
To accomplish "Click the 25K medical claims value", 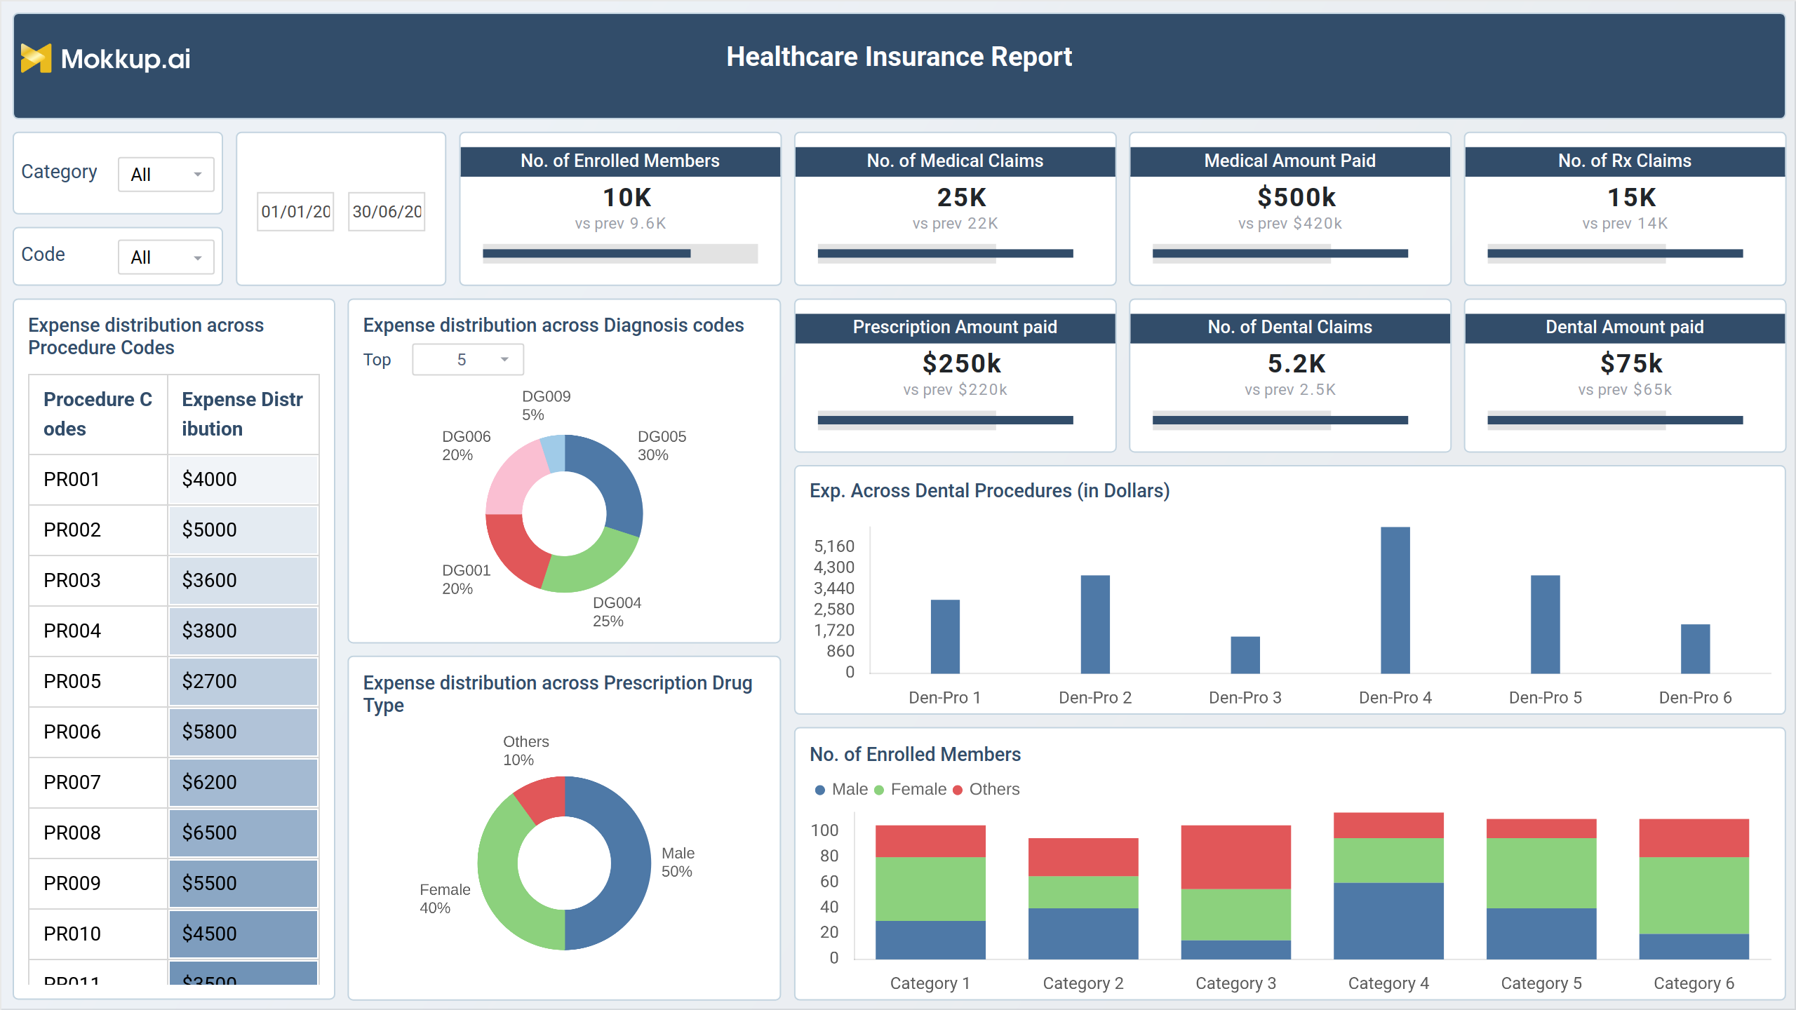I will [961, 198].
